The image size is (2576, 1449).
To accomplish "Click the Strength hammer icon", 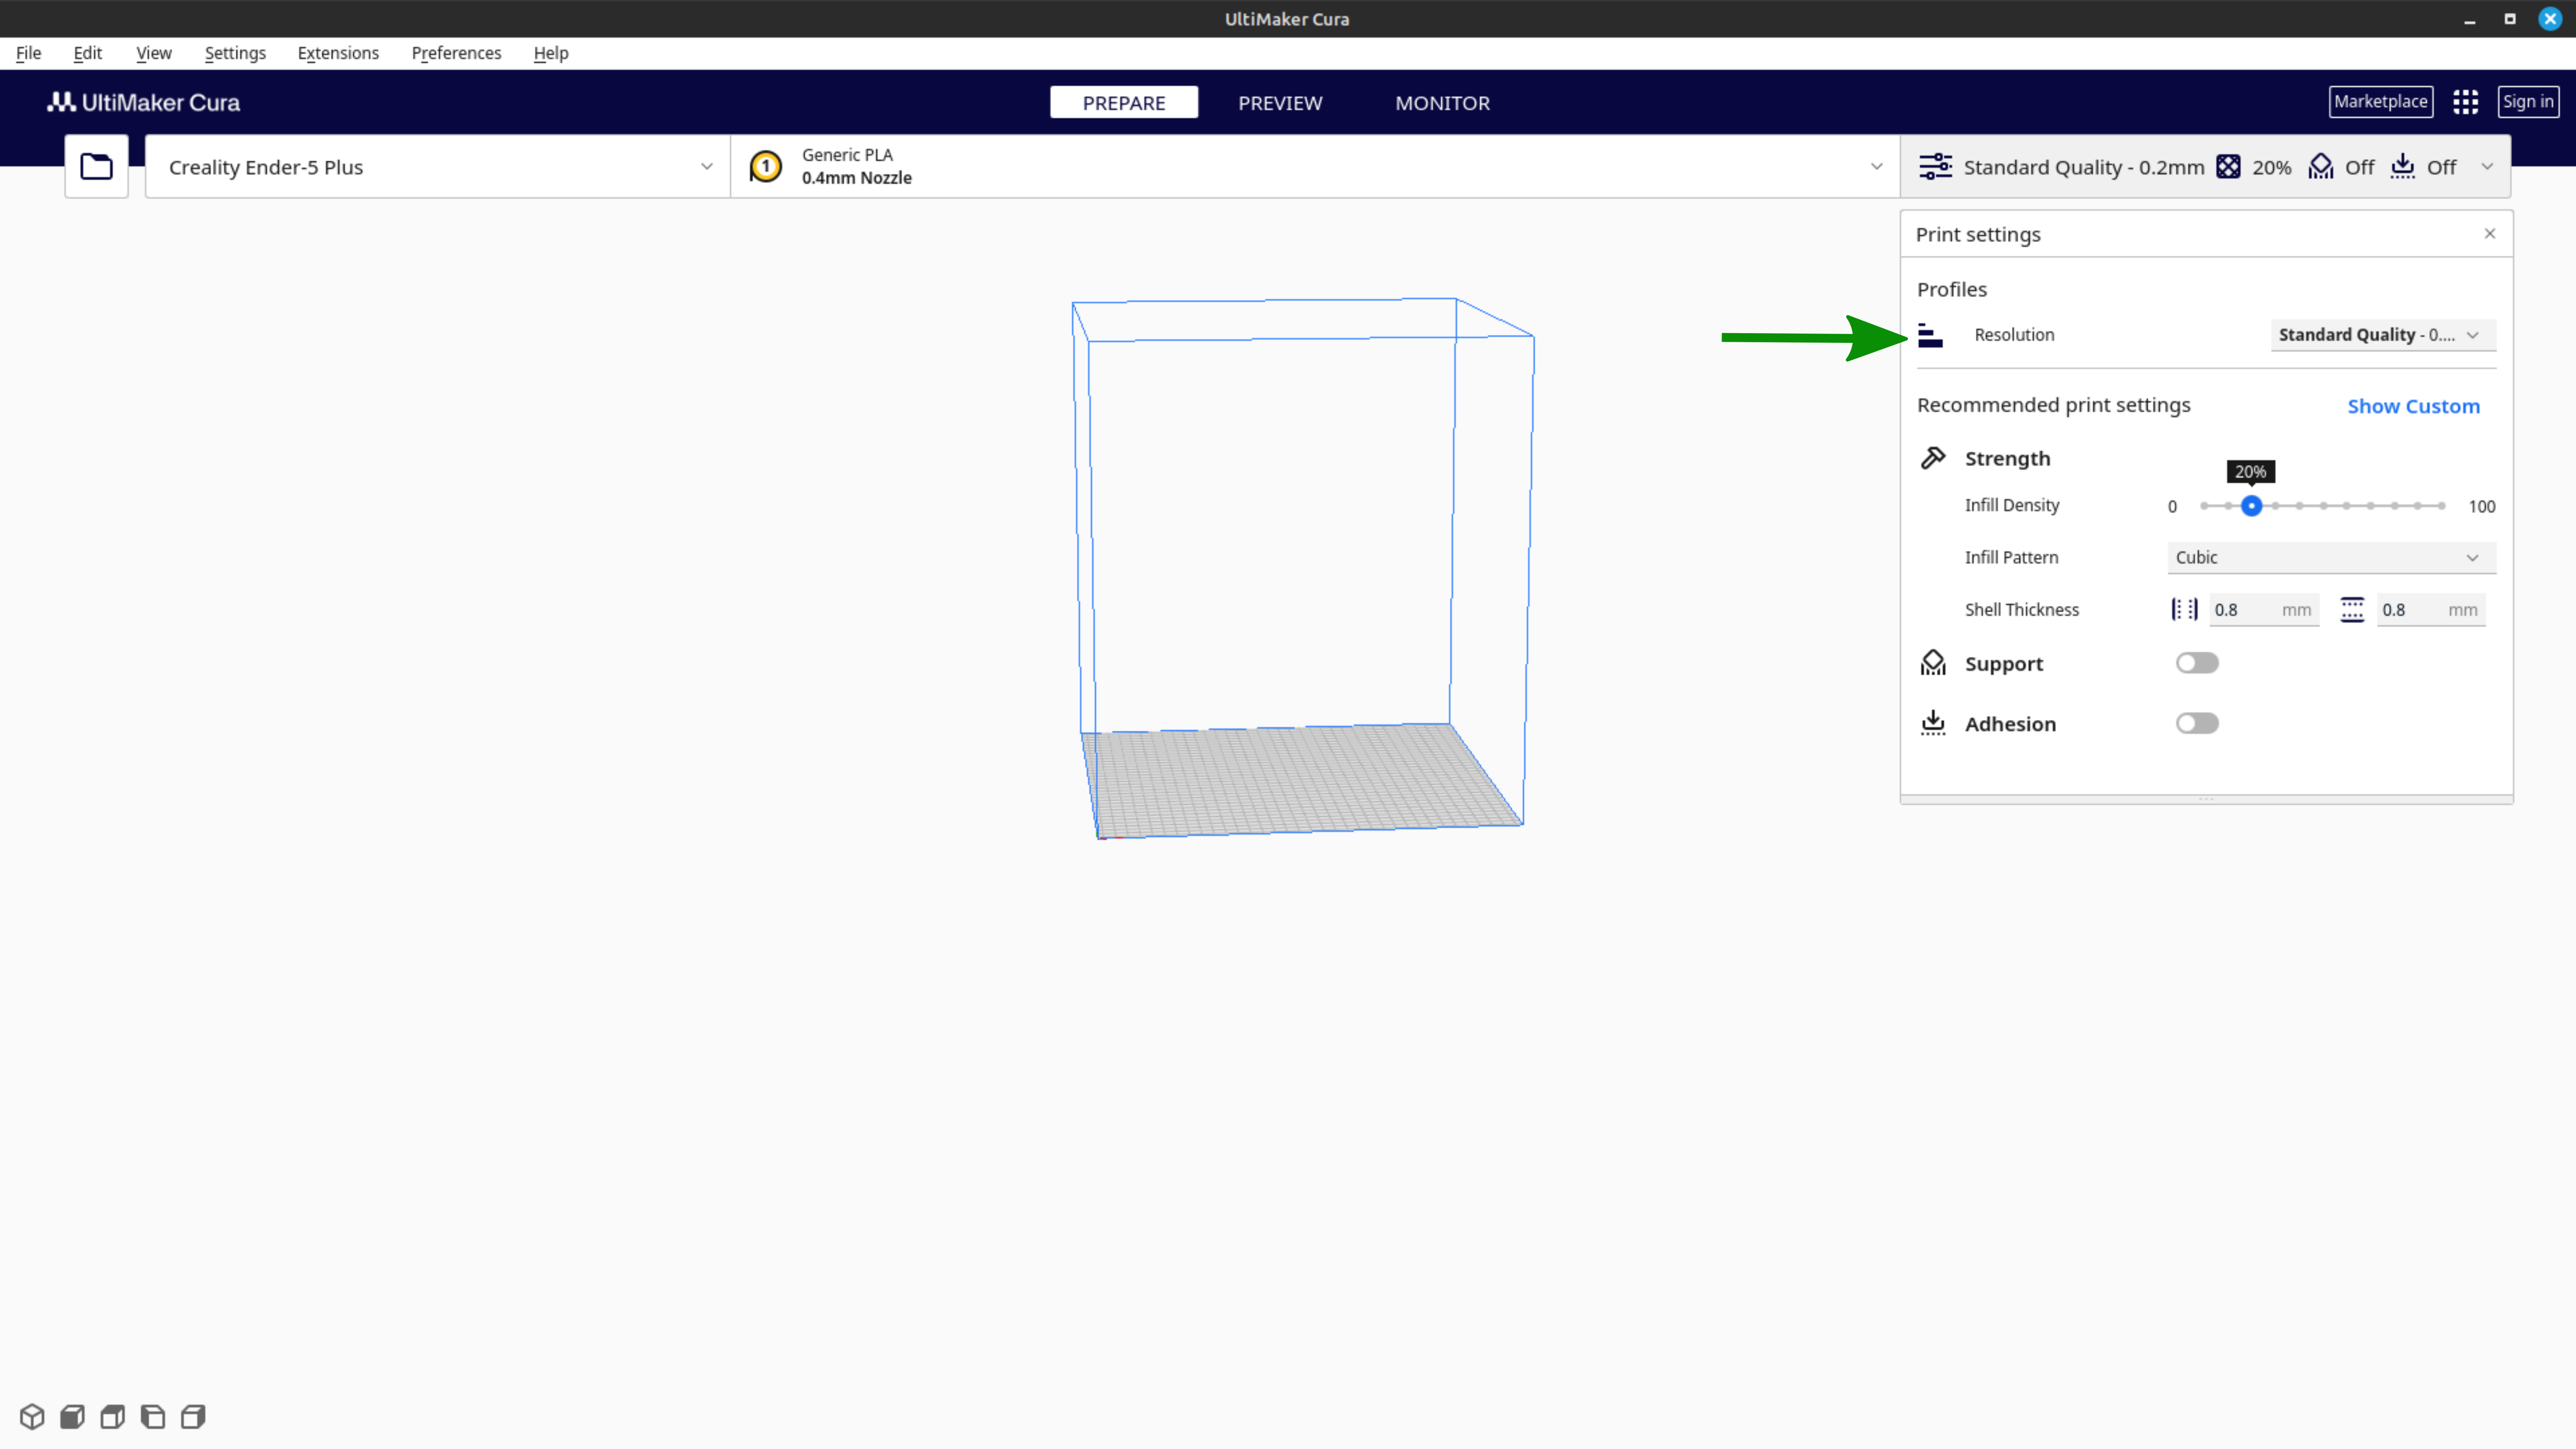I will [x=1933, y=458].
